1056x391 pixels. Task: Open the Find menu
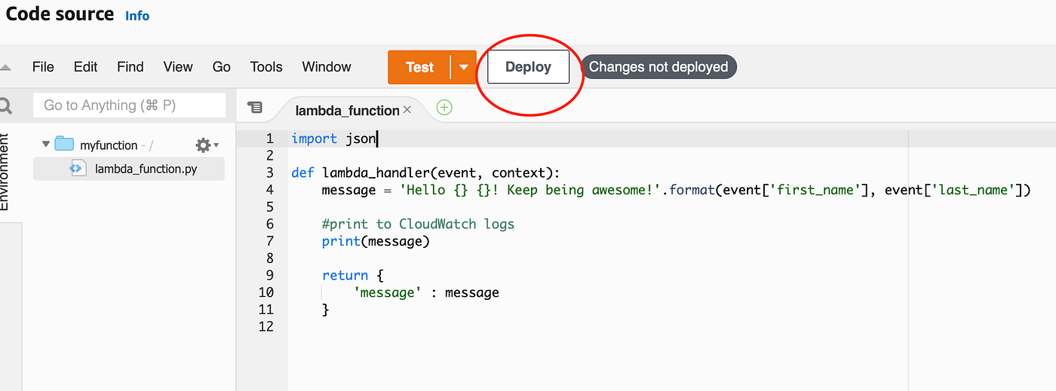tap(130, 67)
